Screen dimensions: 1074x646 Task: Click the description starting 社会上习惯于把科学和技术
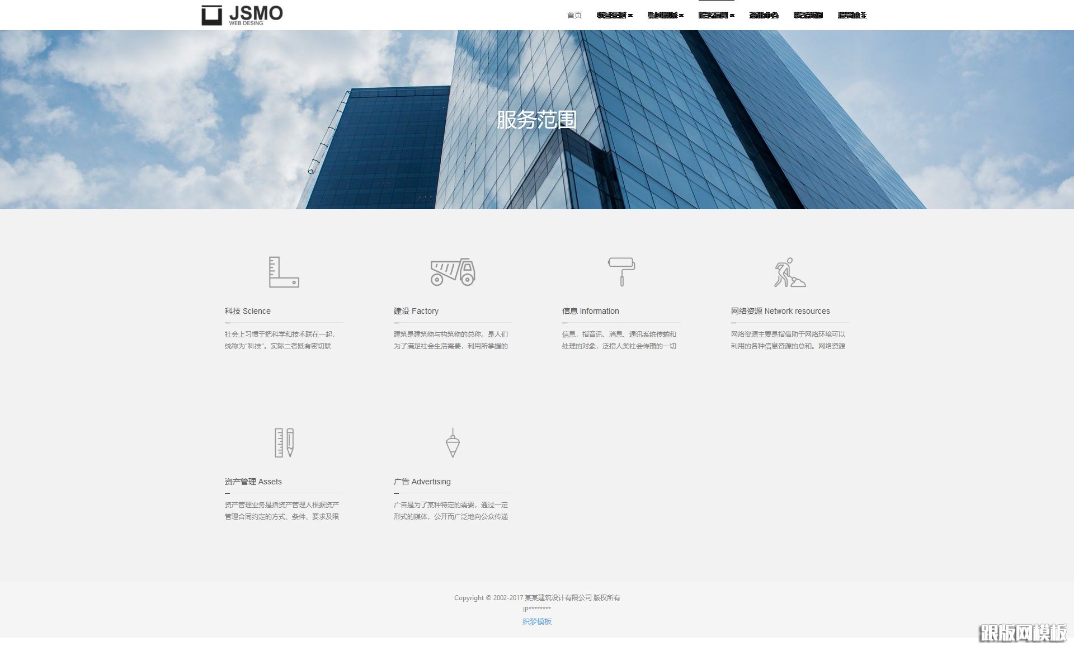pos(280,340)
